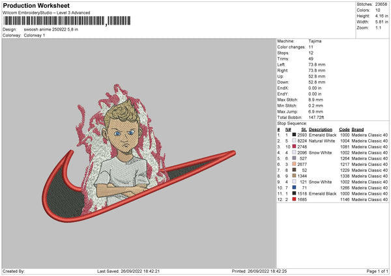Image resolution: width=391 pixels, height=276 pixels.
Task: Select the peach swatch with code 1217
Action: pos(294,164)
